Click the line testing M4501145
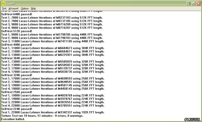This screenshot has width=202, height=122. [53, 85]
